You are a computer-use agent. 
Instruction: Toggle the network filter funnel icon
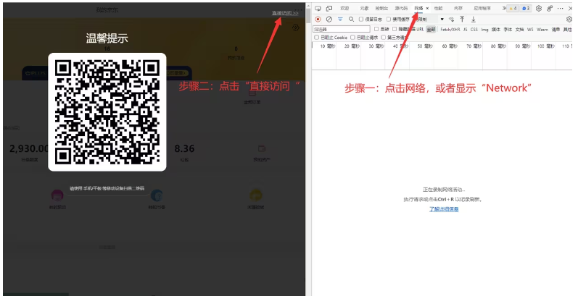[340, 19]
